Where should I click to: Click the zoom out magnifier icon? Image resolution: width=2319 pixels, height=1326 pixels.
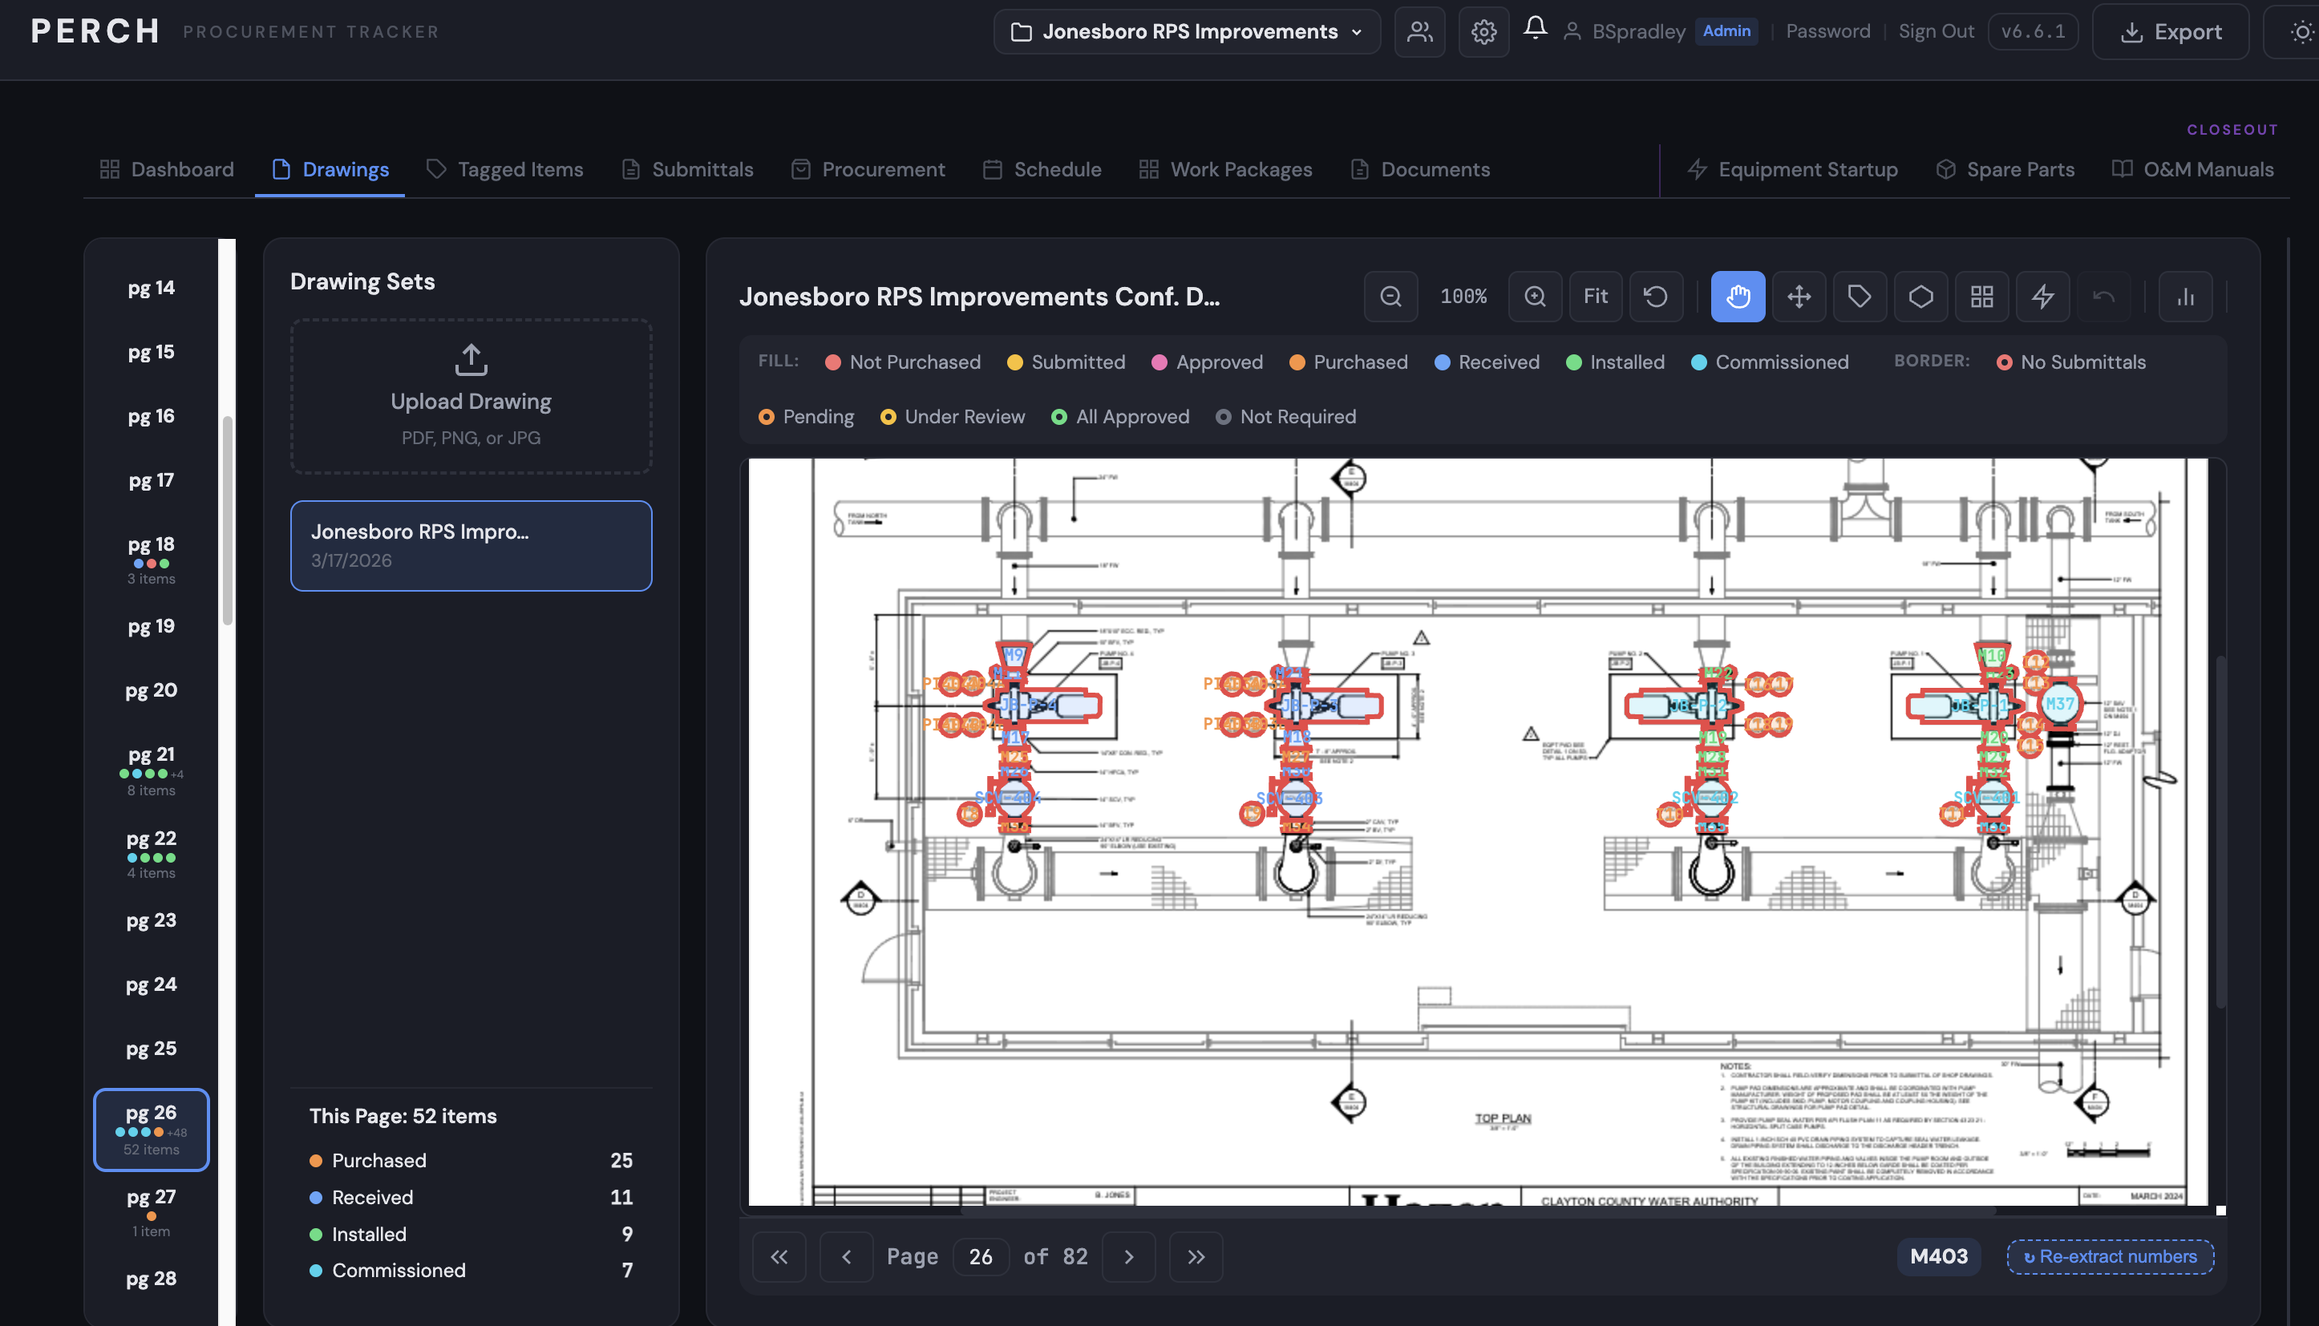pyautogui.click(x=1390, y=296)
